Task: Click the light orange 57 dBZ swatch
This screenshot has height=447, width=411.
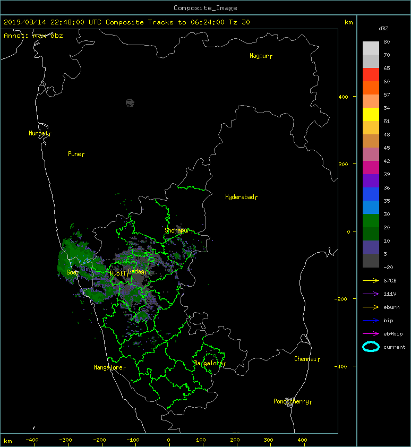Action: [x=371, y=101]
